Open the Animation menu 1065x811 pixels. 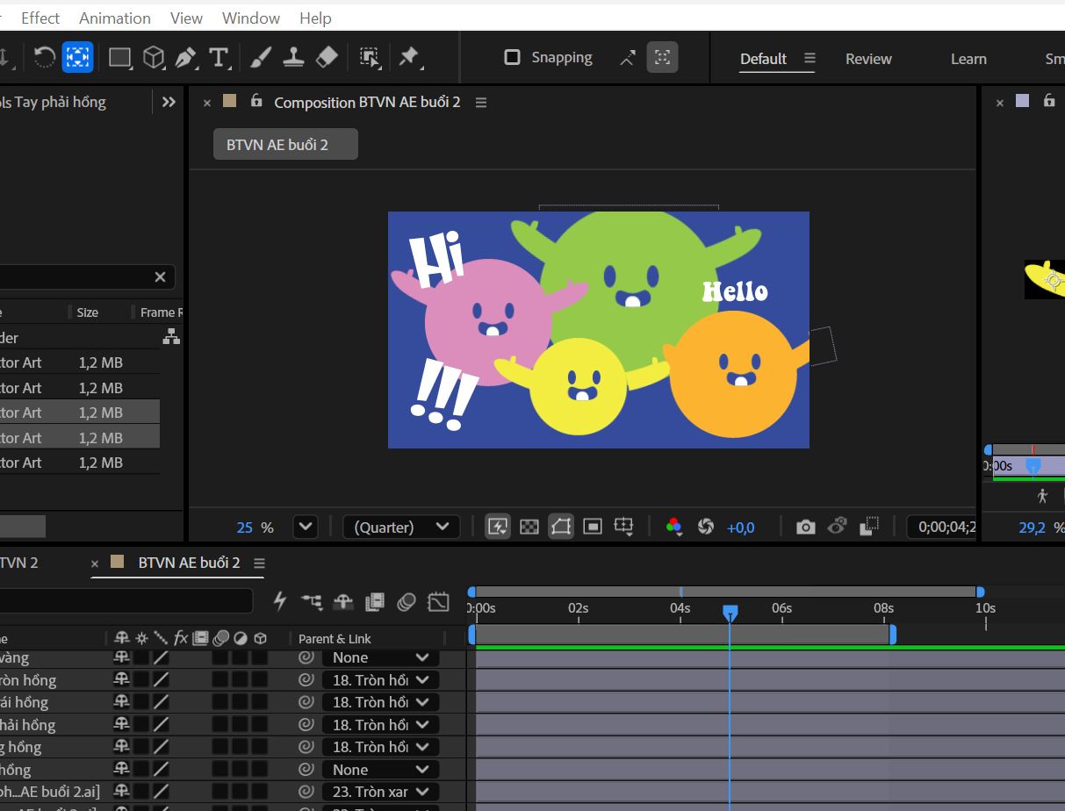tap(115, 18)
